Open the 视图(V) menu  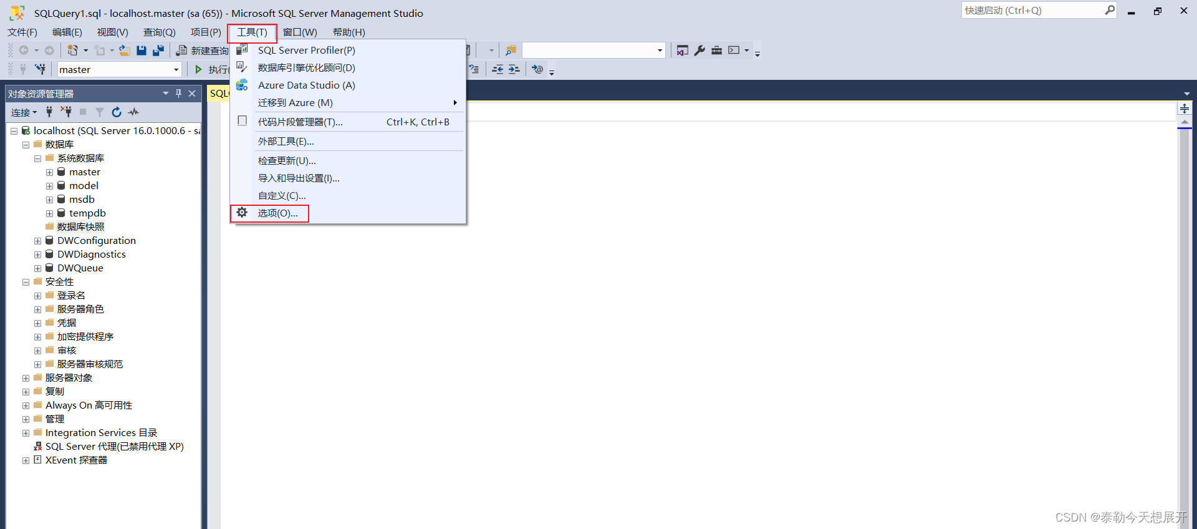point(113,32)
